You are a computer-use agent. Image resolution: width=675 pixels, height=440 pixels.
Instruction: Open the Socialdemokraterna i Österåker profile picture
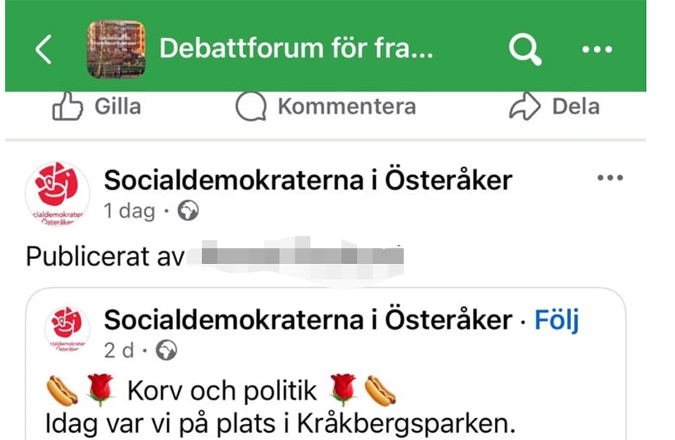click(57, 194)
